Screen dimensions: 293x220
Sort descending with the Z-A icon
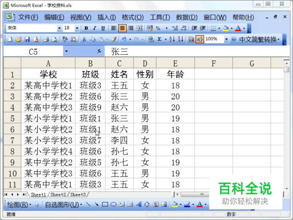(x=180, y=39)
